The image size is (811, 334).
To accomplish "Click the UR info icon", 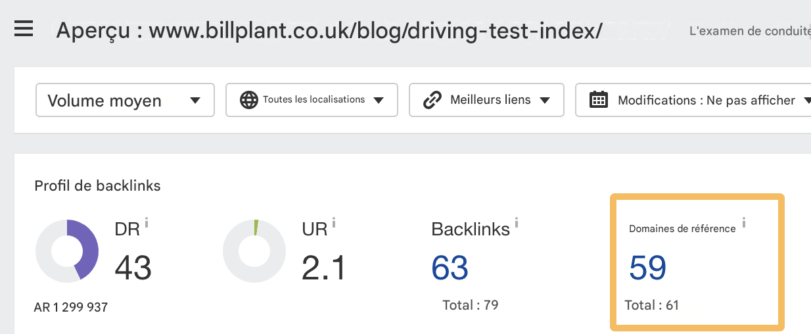I will [x=334, y=222].
